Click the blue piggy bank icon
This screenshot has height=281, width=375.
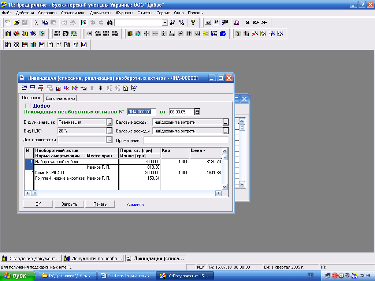pos(223,33)
